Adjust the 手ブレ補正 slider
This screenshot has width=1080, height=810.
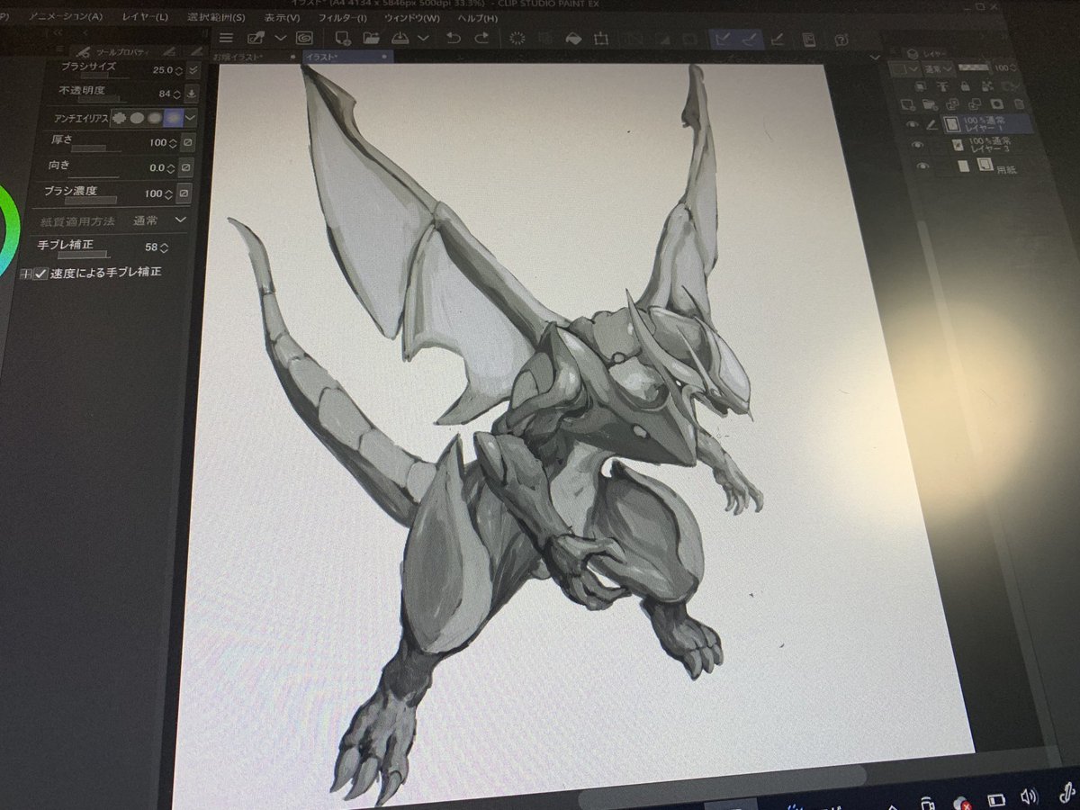[83, 254]
